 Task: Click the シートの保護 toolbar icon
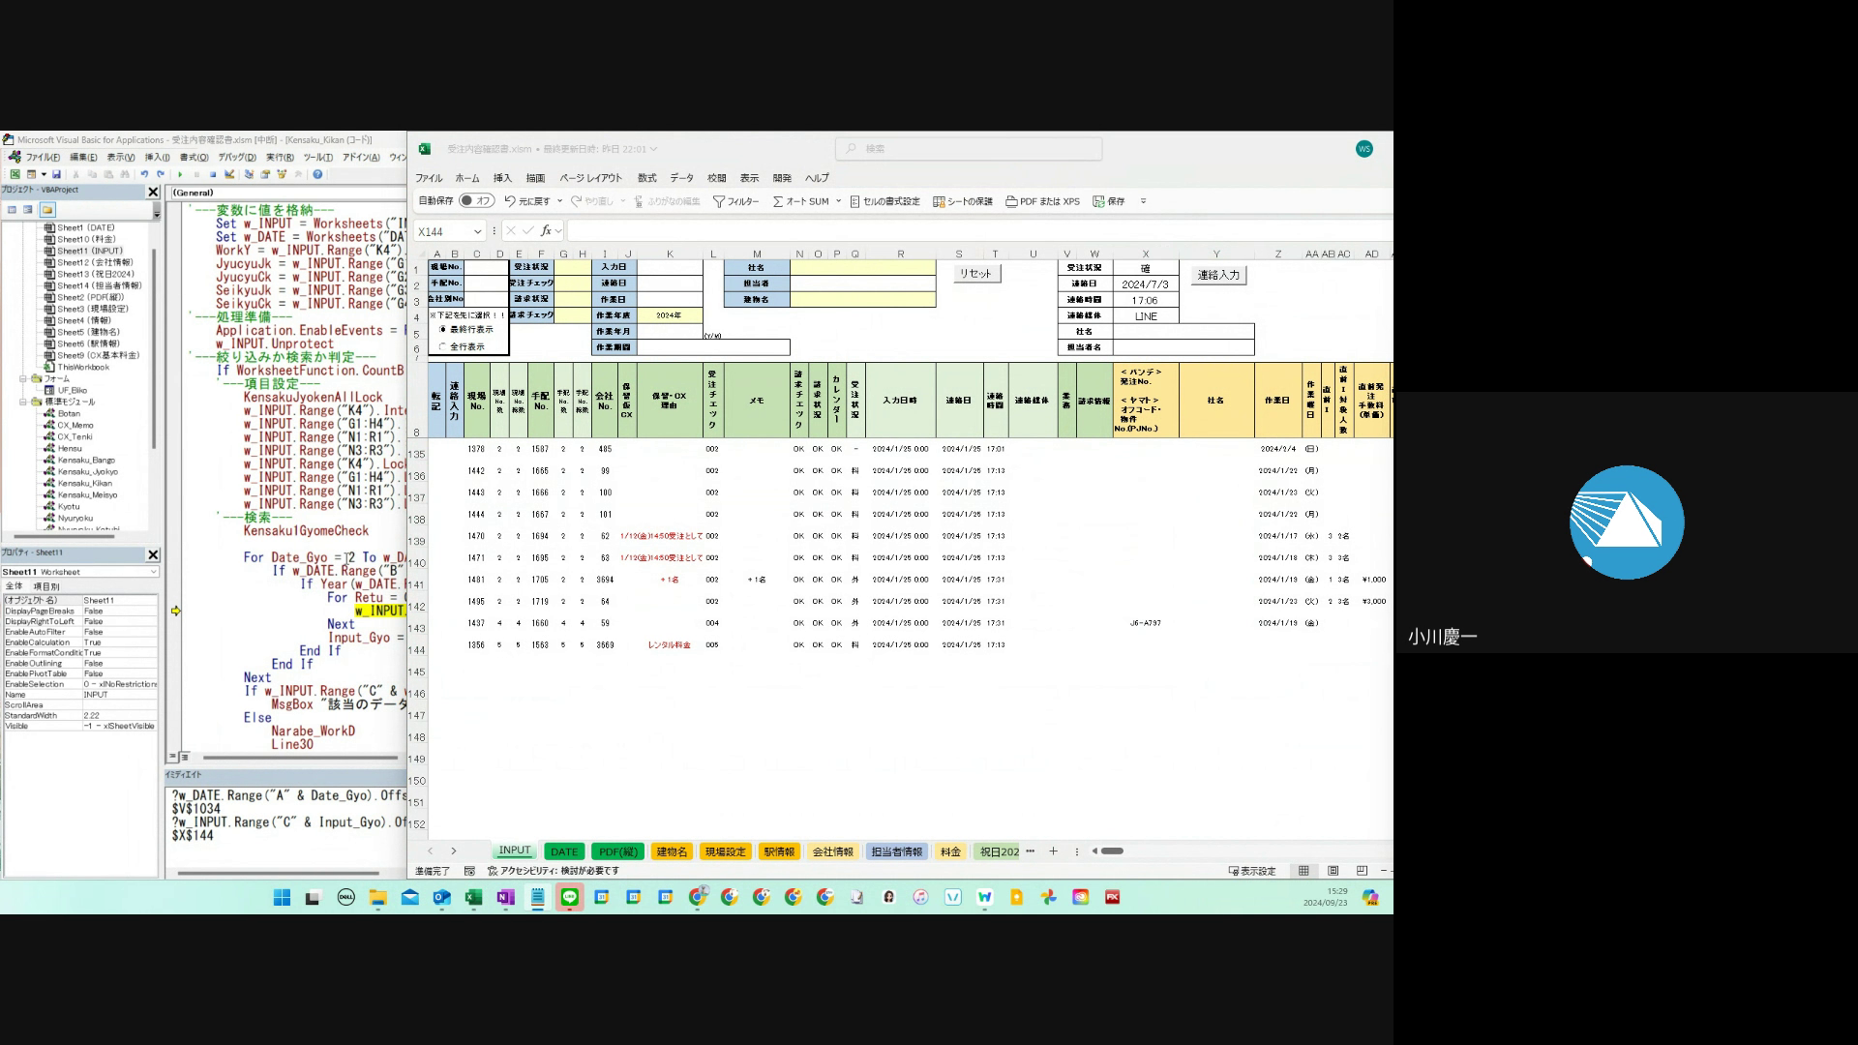[939, 201]
